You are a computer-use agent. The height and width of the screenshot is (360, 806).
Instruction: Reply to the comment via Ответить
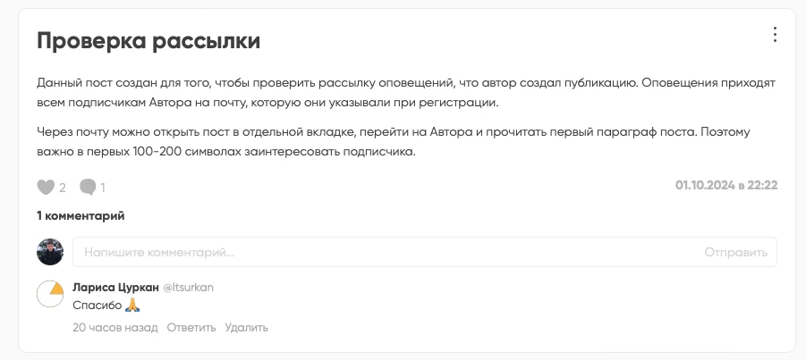pos(191,328)
